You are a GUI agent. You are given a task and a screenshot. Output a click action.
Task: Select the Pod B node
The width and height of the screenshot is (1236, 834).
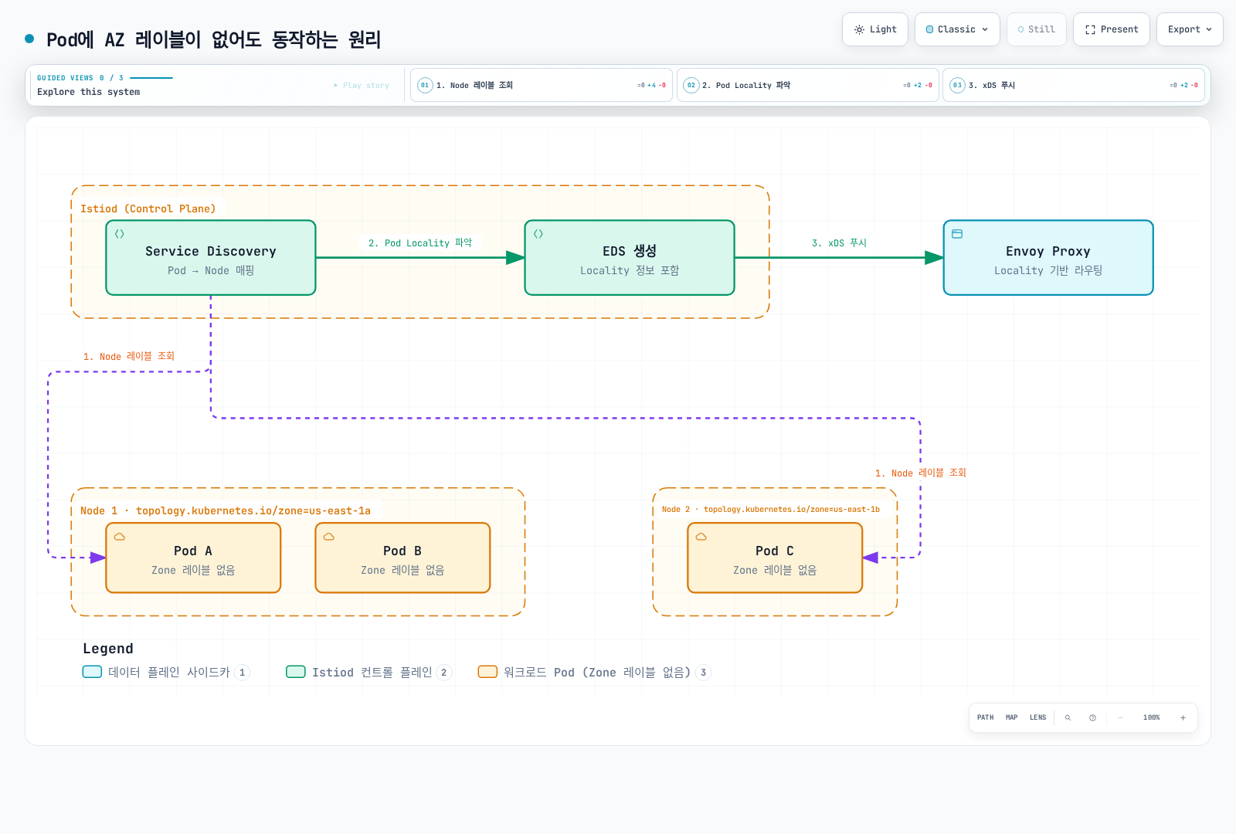[402, 558]
